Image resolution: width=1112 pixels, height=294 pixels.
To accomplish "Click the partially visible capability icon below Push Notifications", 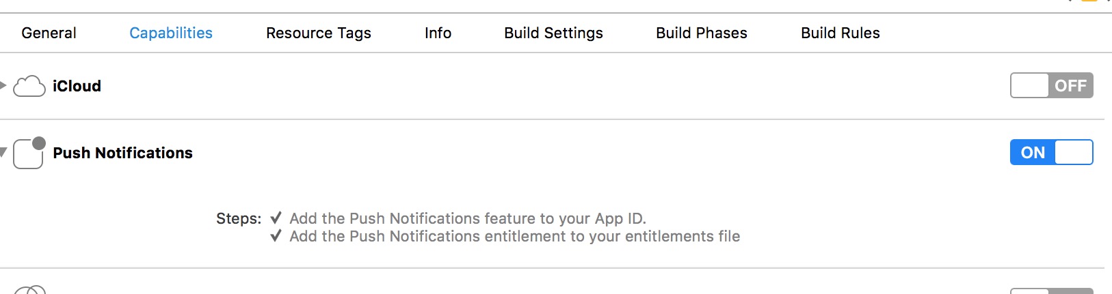I will (30, 291).
